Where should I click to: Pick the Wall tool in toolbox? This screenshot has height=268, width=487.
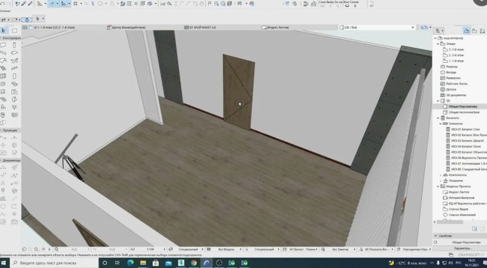[3, 46]
